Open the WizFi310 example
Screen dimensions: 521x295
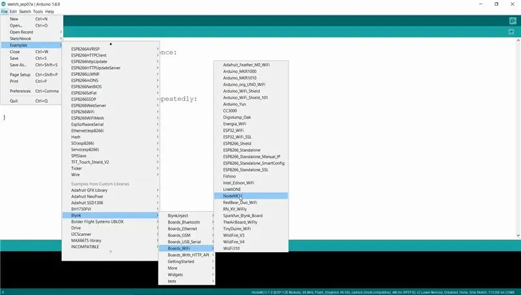point(251,248)
